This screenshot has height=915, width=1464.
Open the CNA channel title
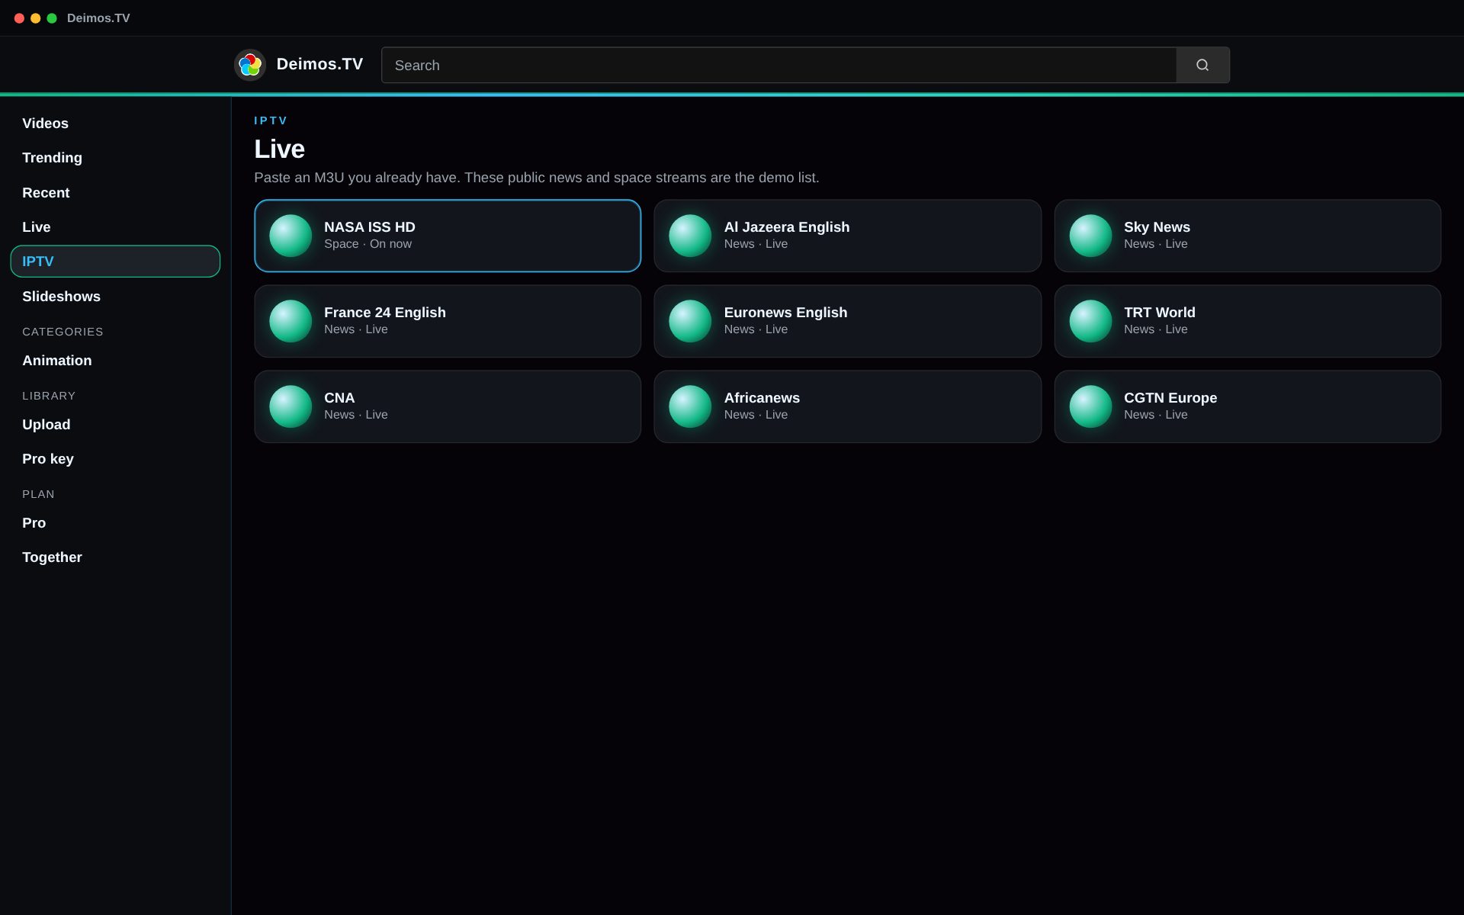point(339,398)
